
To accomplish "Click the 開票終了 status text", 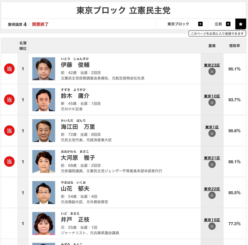I will (40, 24).
